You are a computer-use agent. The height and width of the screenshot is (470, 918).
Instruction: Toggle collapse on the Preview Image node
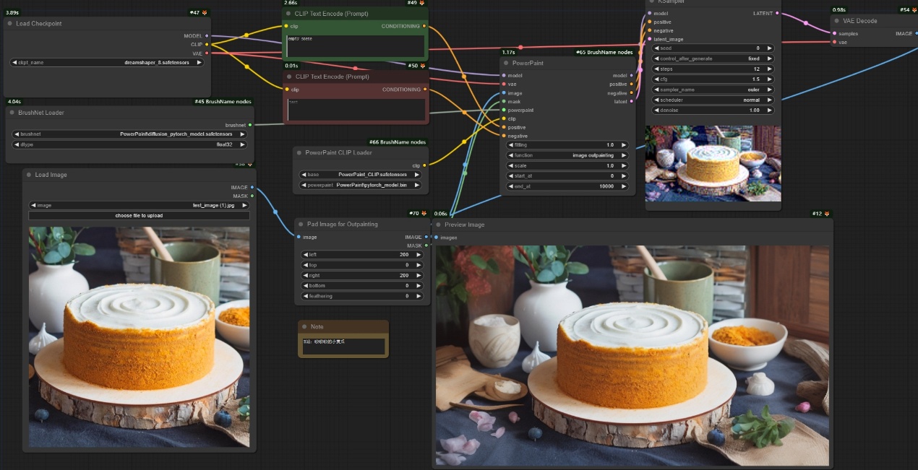[x=439, y=225]
